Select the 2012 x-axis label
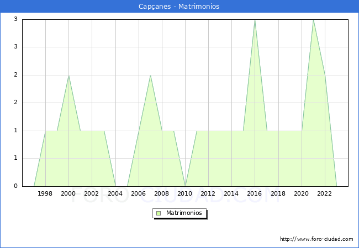Viewport: 359px width, 248px height. (208, 193)
